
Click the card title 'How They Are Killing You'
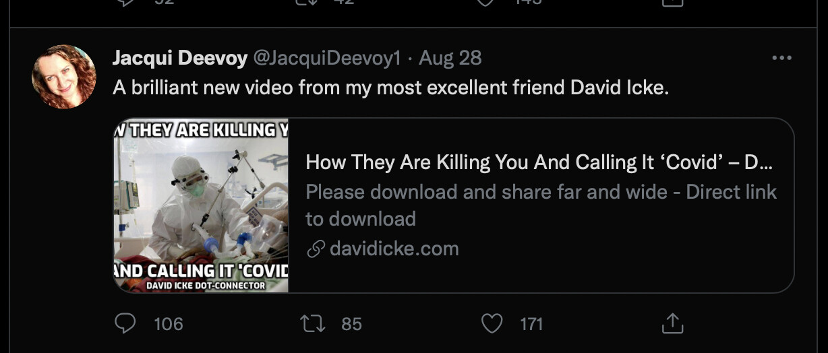[x=538, y=162]
